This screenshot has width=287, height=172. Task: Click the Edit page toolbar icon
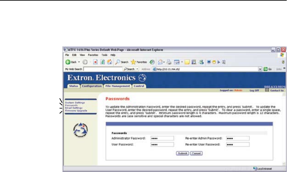tap(177, 62)
